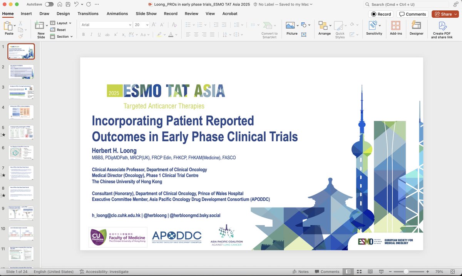Open the font size 20 combo box
Image resolution: width=462 pixels, height=276 pixels.
[141, 25]
